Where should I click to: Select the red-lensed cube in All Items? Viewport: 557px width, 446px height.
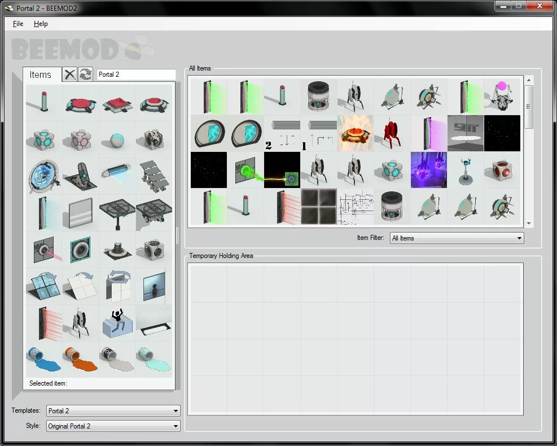(x=502, y=170)
